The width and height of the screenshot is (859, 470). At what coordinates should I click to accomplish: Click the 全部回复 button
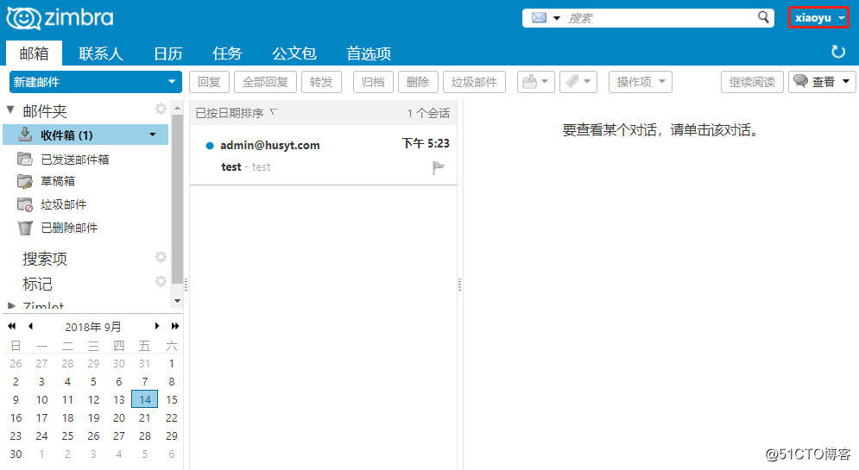[x=265, y=82]
